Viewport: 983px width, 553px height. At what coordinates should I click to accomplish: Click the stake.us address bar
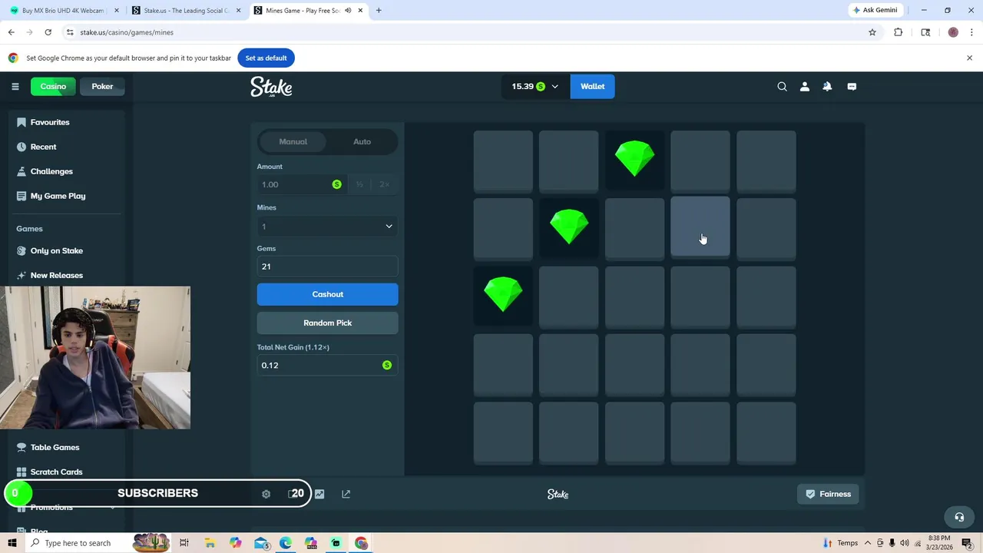tap(461, 32)
